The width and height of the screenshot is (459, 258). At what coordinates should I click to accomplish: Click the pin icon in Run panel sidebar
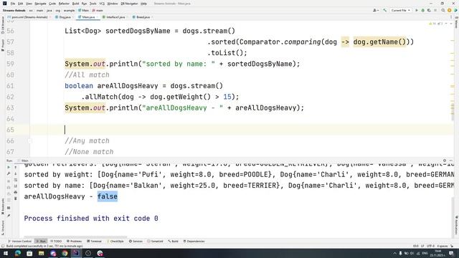point(9,216)
